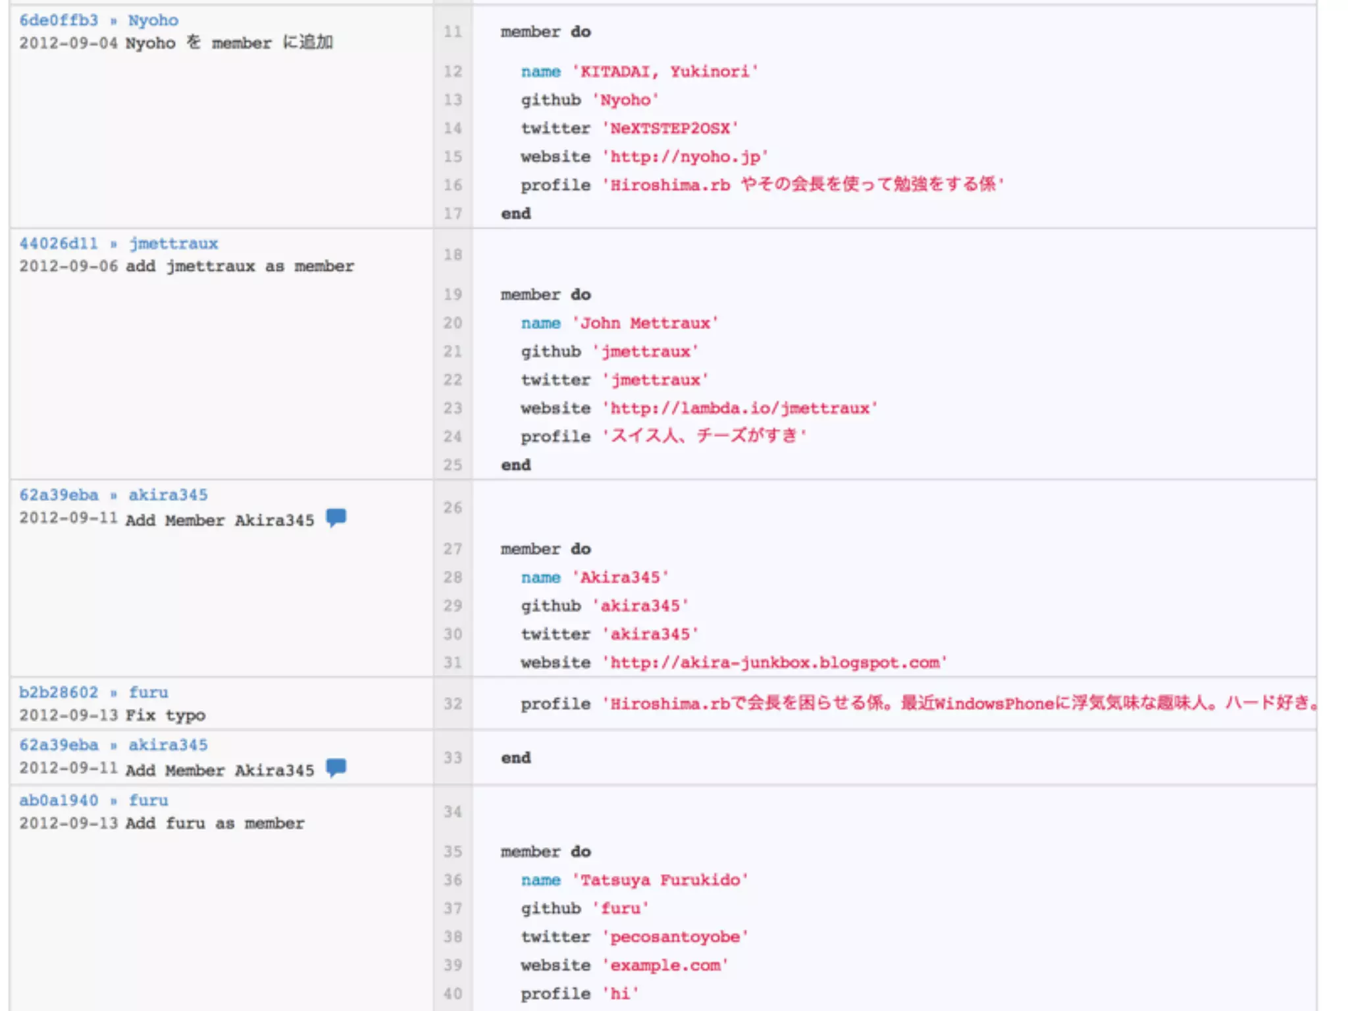Click line number 32 in gutter
This screenshot has height=1011, width=1348.
[453, 704]
